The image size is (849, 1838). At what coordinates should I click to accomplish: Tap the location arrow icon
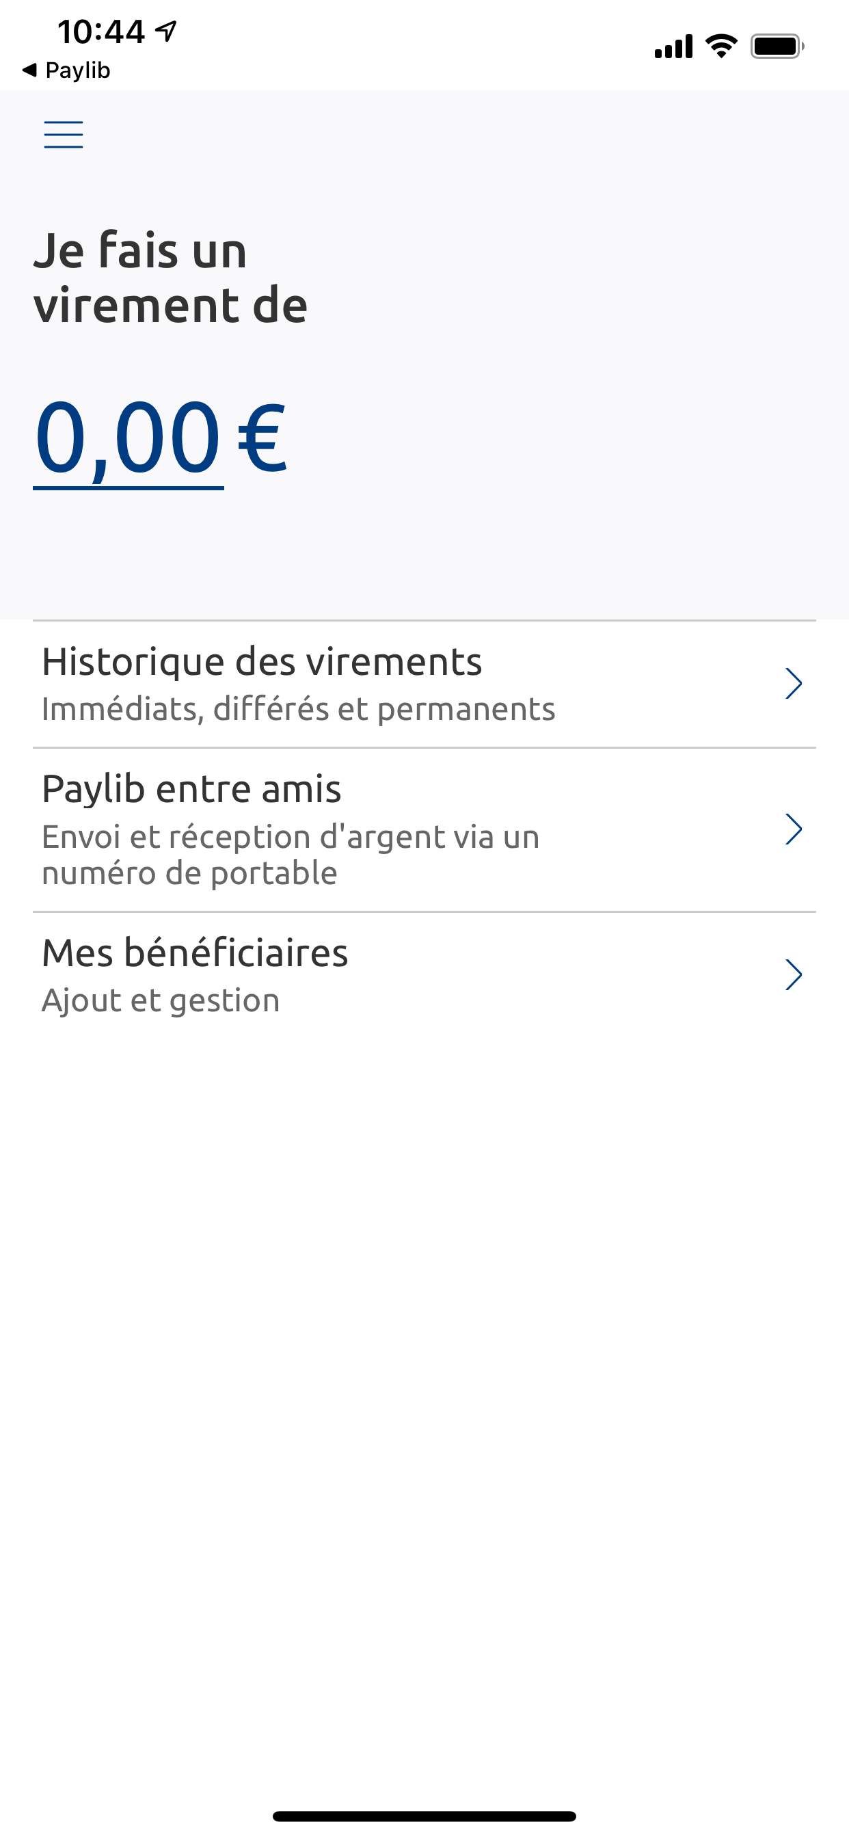pos(166,31)
